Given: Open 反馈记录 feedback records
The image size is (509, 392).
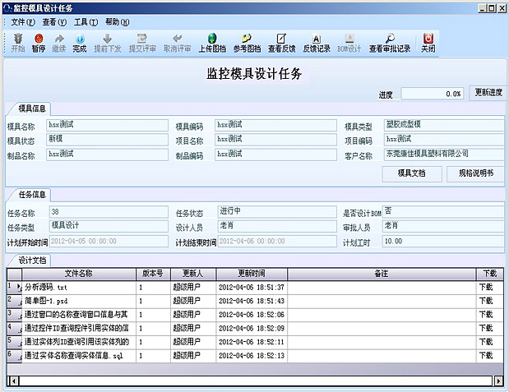Looking at the screenshot, I should point(317,42).
